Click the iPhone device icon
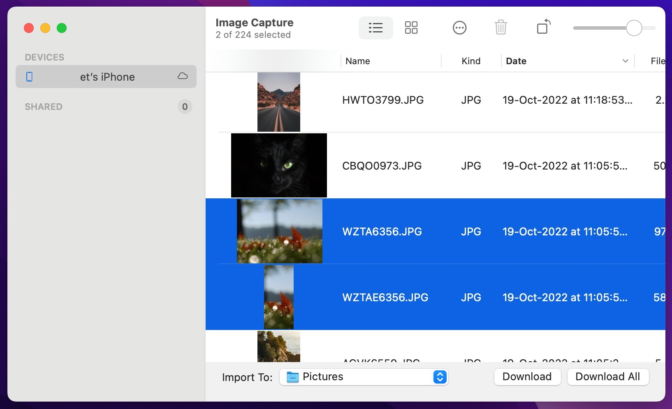672x409 pixels. (29, 77)
